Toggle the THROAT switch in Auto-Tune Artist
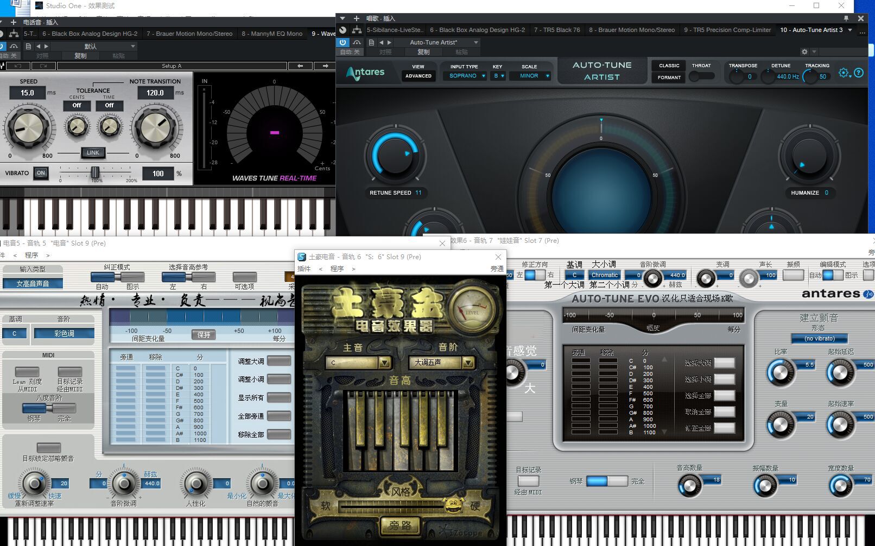The height and width of the screenshot is (546, 875). pyautogui.click(x=701, y=77)
